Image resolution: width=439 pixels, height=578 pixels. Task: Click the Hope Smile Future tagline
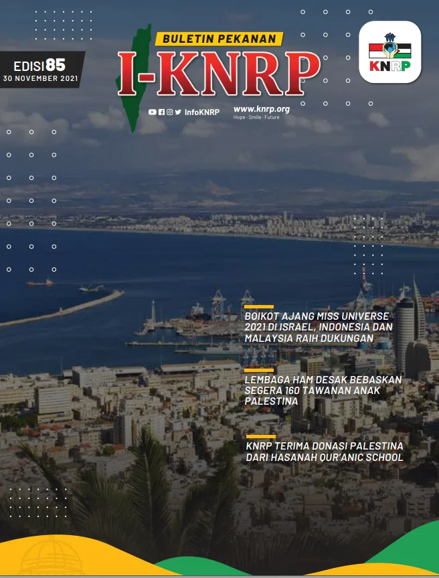pos(256,117)
